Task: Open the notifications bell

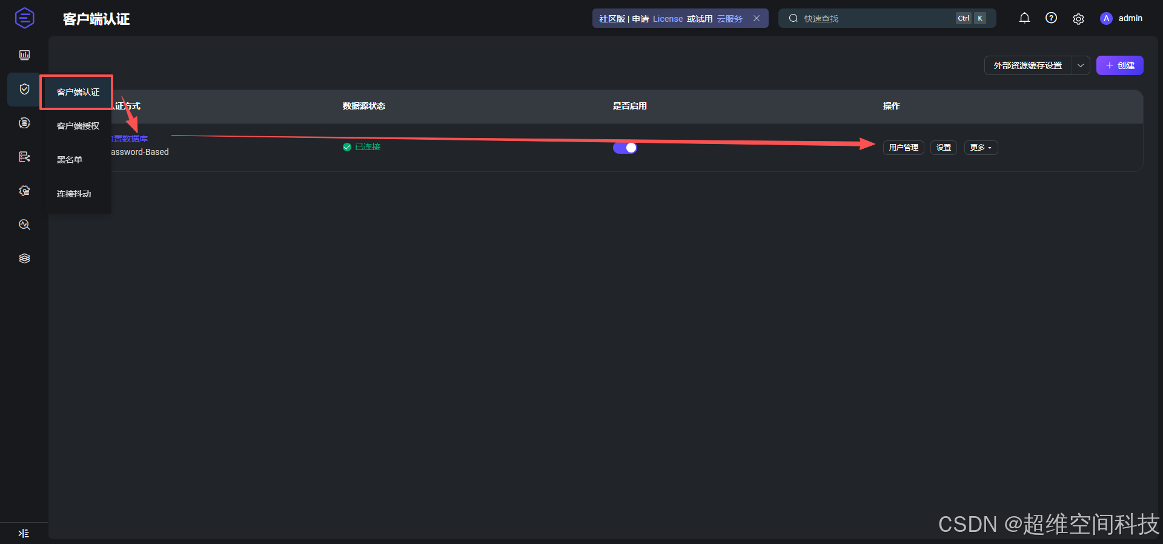Action: 1024,18
